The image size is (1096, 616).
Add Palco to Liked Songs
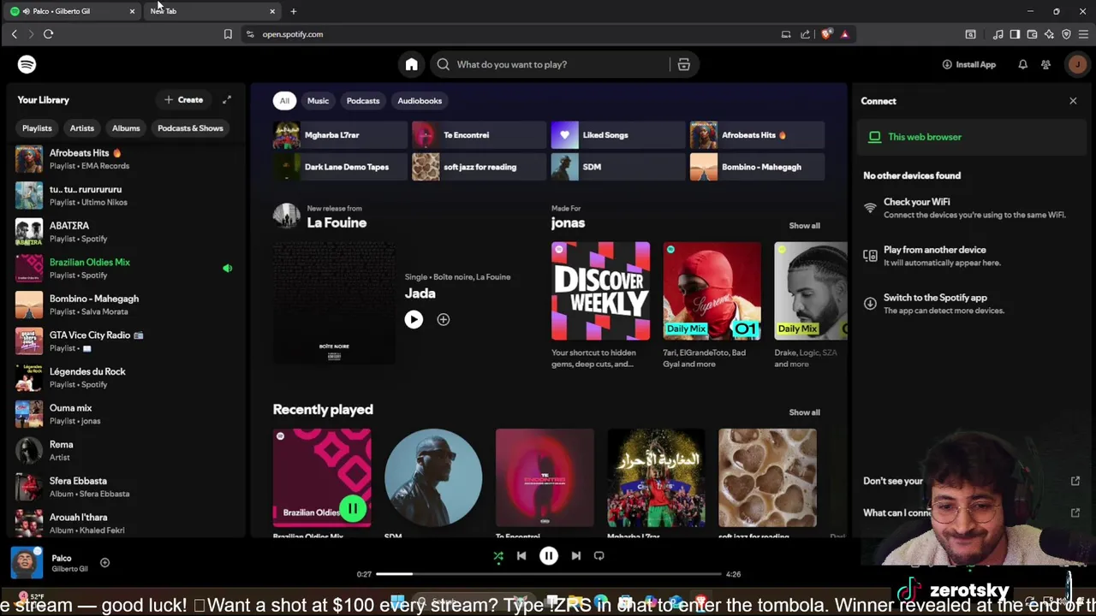[104, 562]
